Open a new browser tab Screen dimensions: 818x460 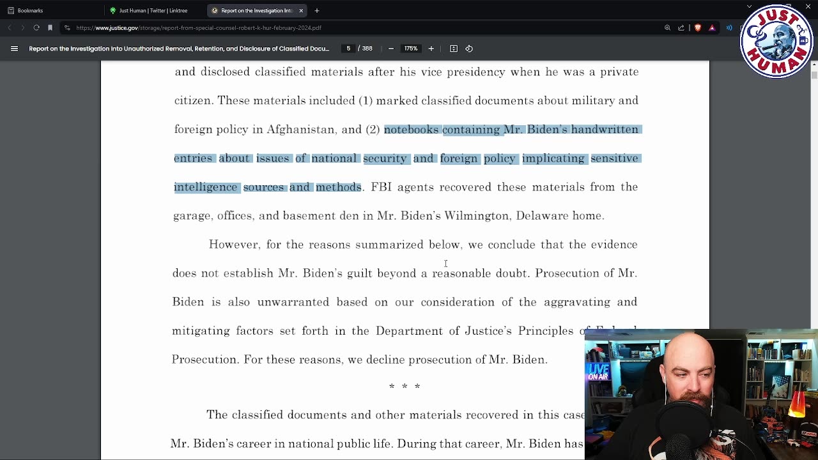click(x=317, y=10)
